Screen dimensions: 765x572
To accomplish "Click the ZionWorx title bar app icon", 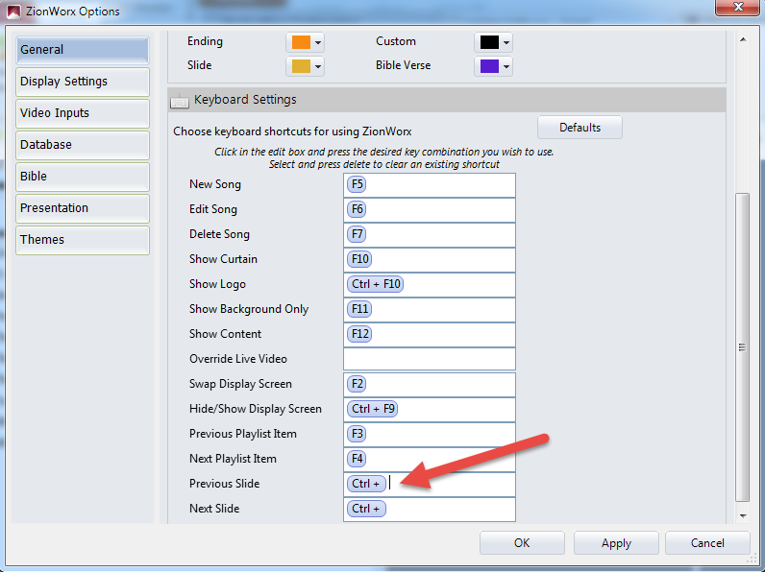I will click(x=13, y=12).
